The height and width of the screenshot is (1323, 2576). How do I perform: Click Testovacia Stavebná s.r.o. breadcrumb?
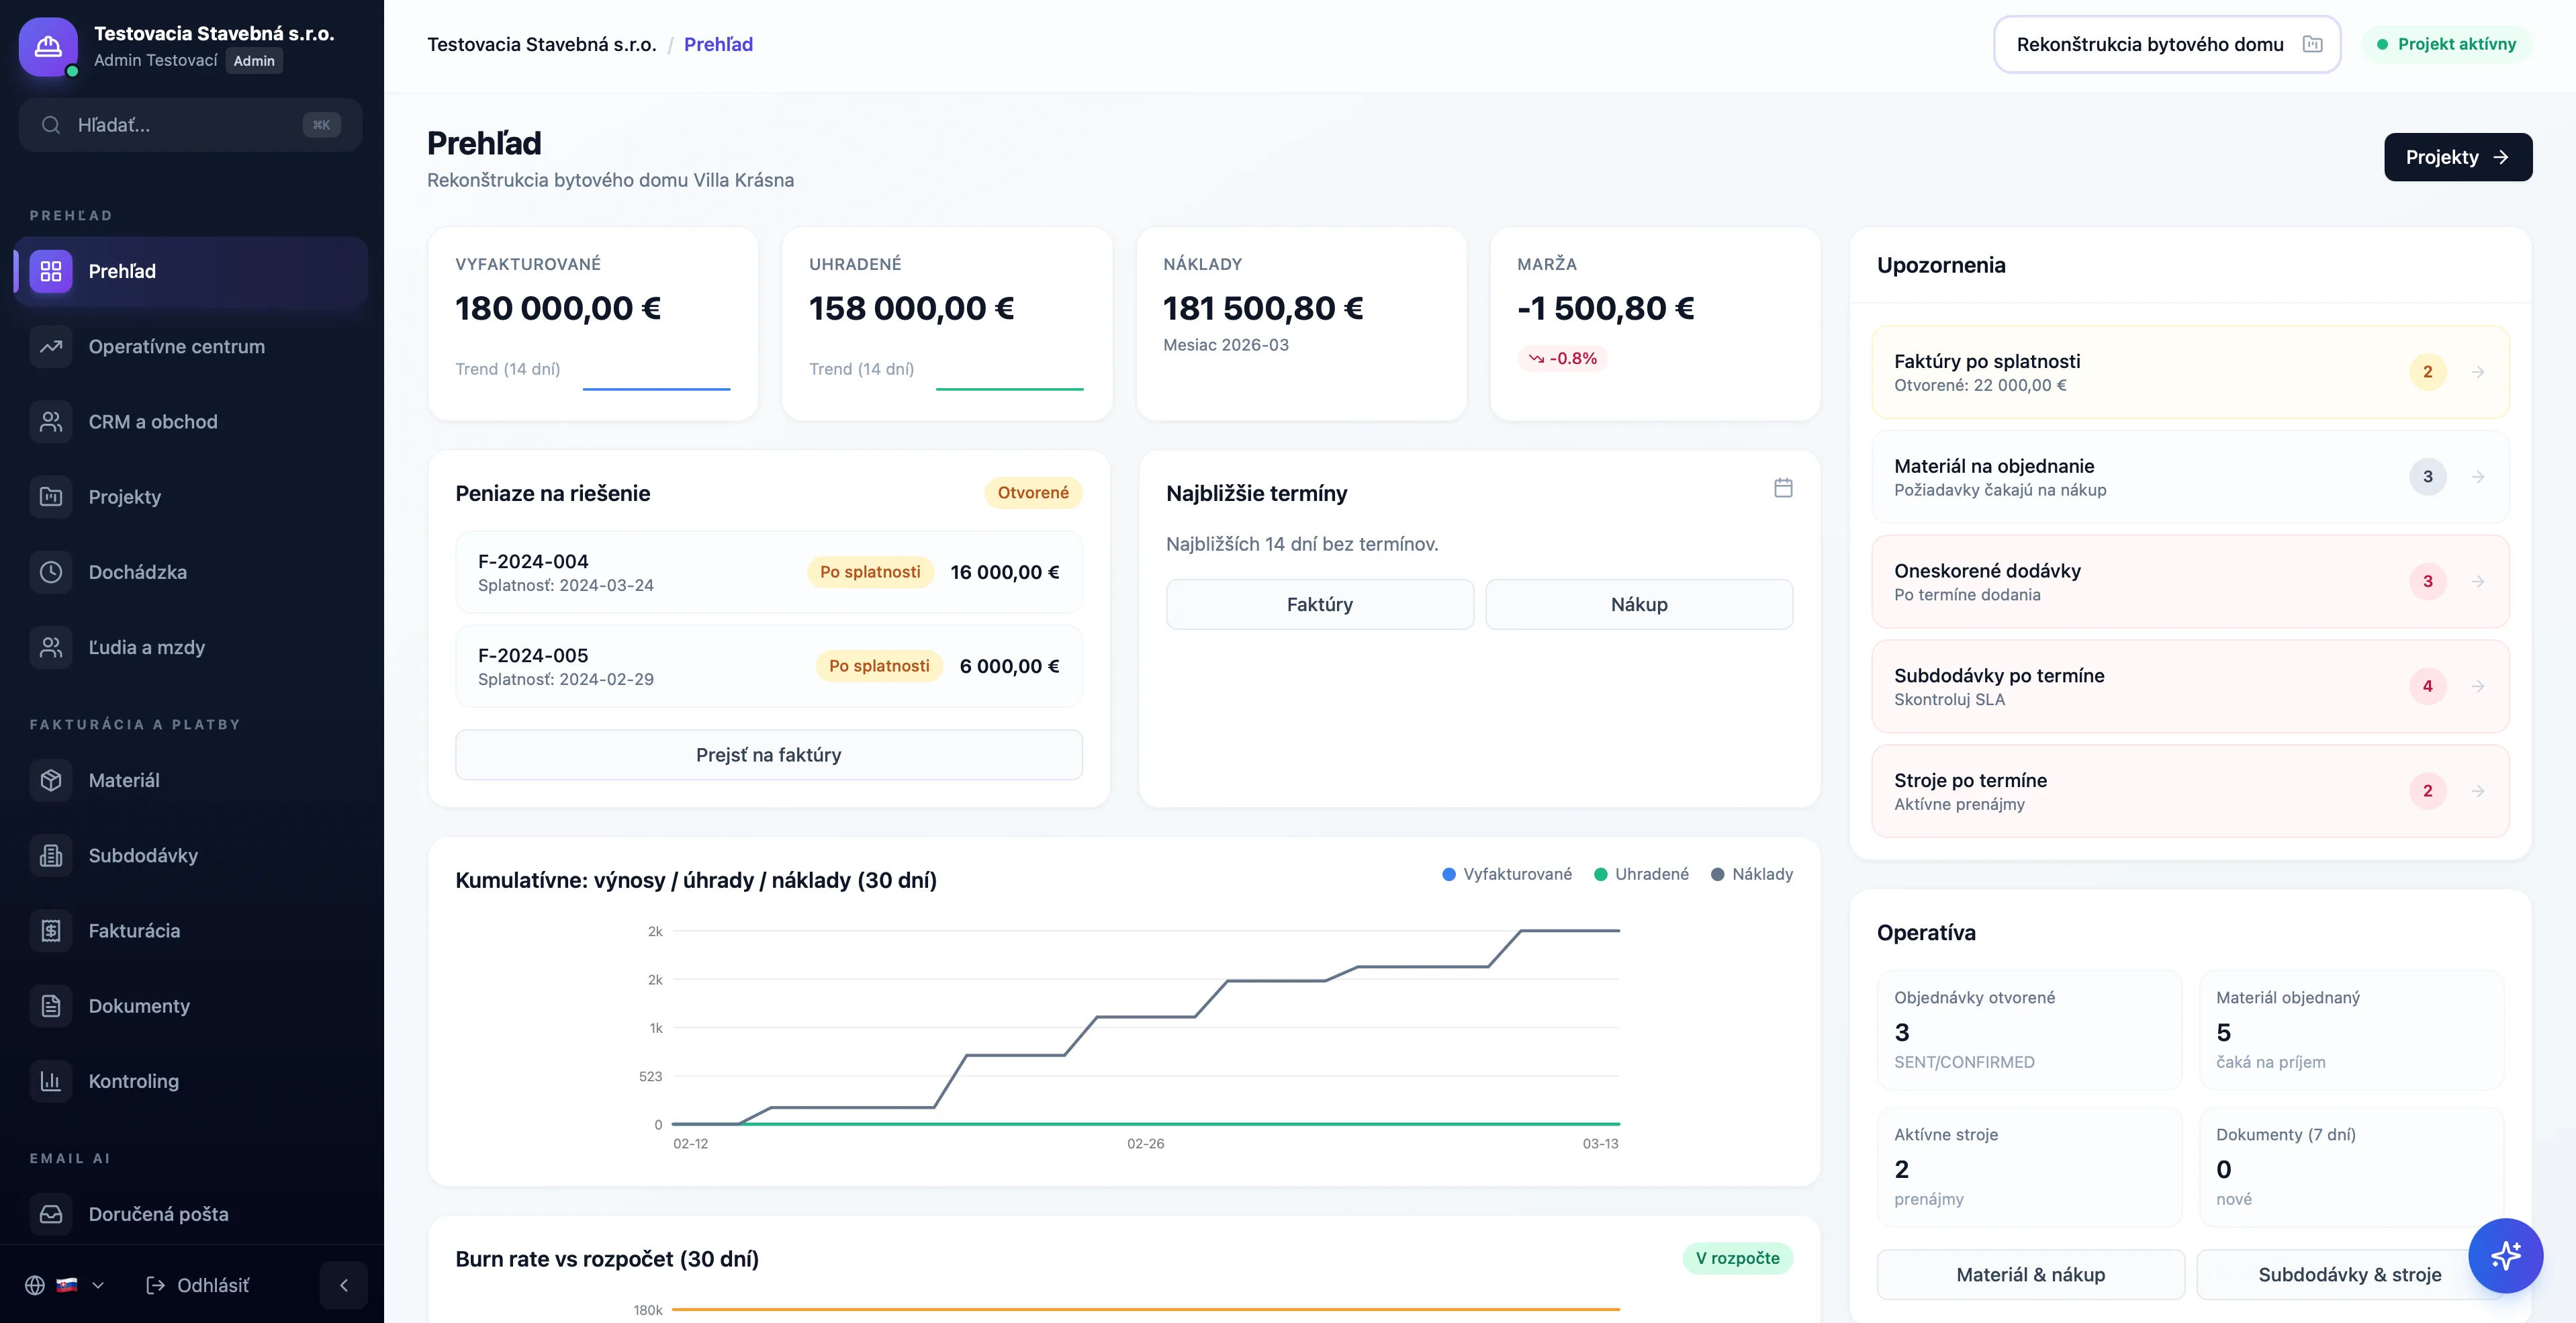541,44
